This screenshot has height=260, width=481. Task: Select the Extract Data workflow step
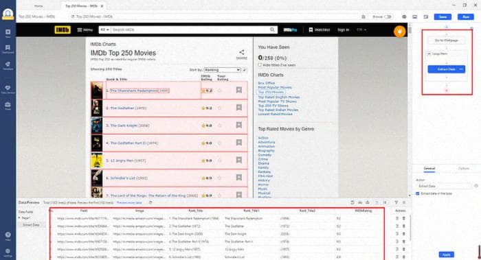point(447,69)
